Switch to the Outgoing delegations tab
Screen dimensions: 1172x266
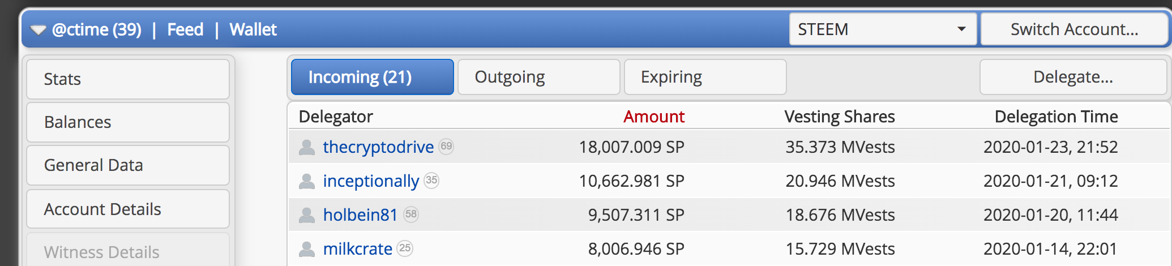click(x=538, y=77)
